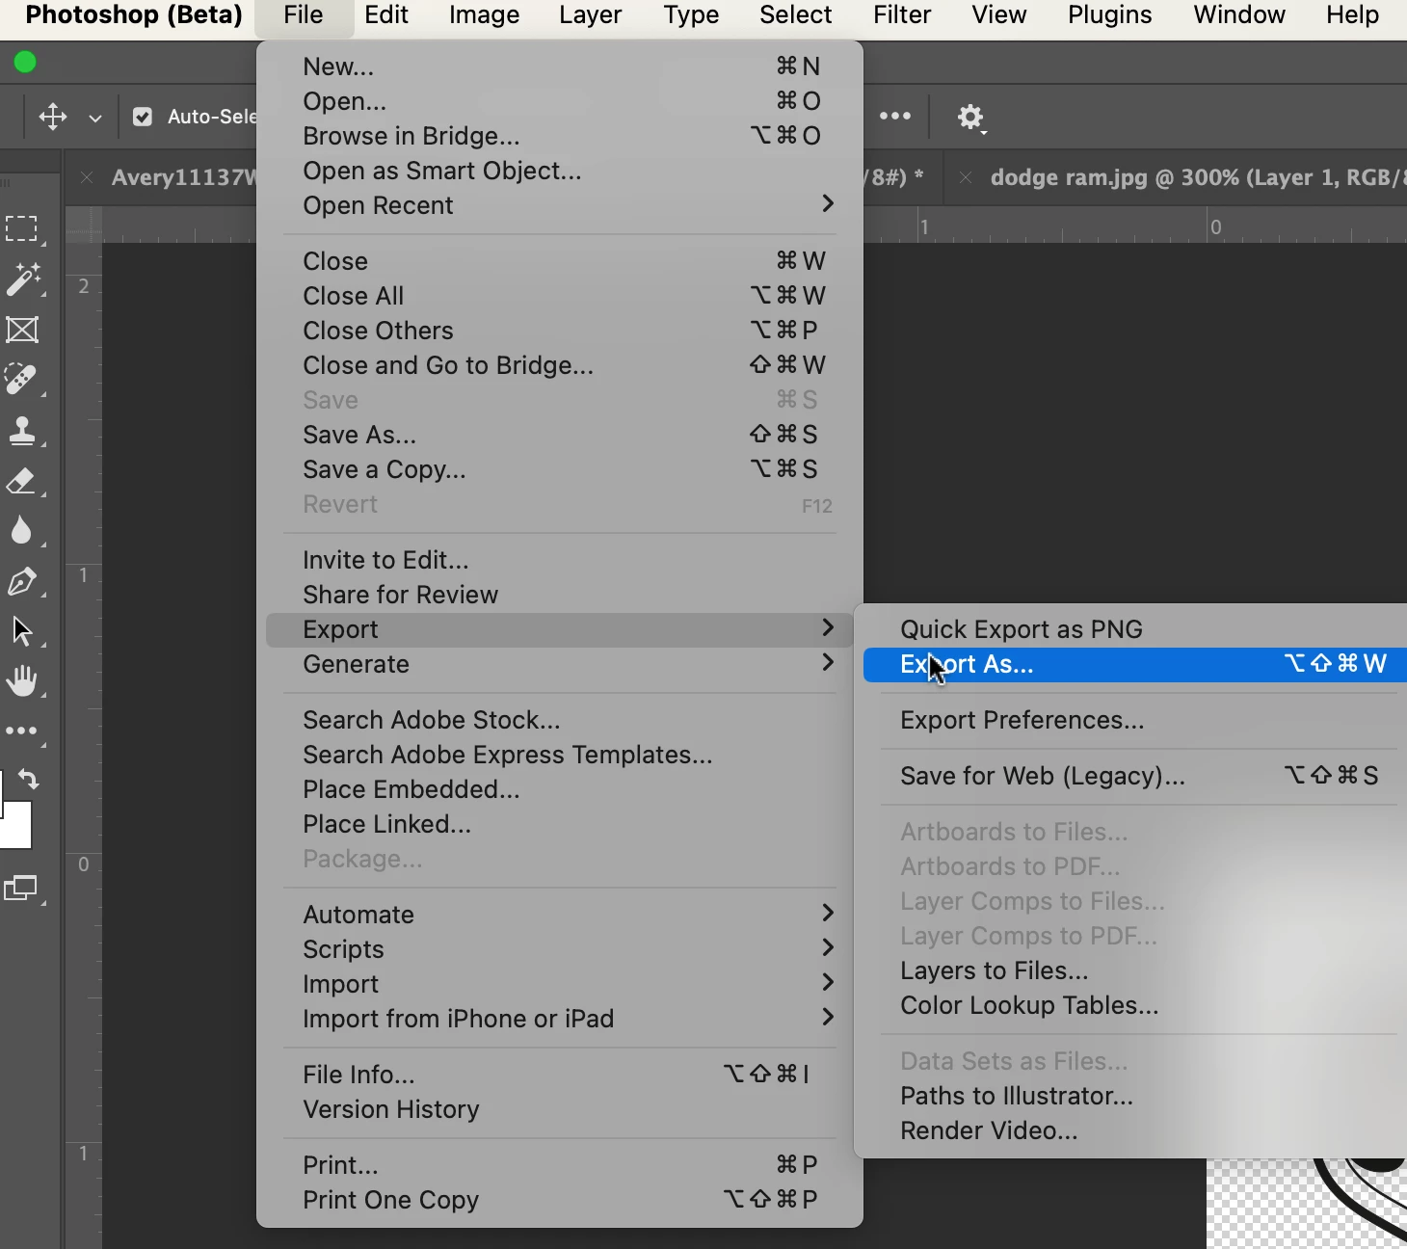Choose Save a Copy...
The image size is (1407, 1249).
click(x=560, y=469)
